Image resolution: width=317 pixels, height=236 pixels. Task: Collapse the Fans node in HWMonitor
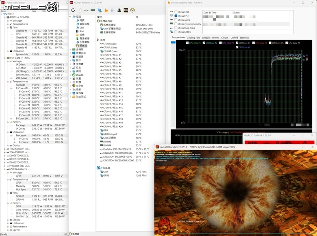[x=8, y=27]
